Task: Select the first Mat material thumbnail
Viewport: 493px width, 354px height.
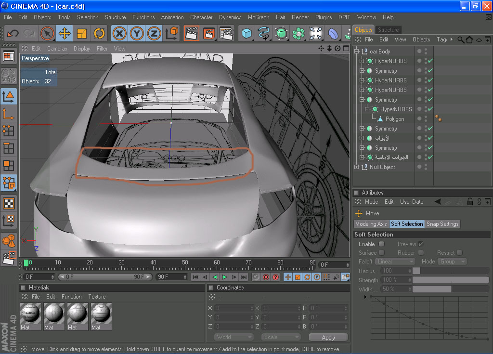Action: [x=30, y=316]
